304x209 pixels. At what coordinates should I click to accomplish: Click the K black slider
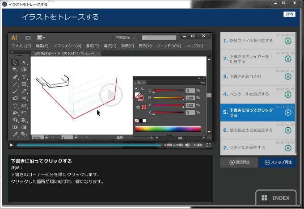(x=169, y=113)
